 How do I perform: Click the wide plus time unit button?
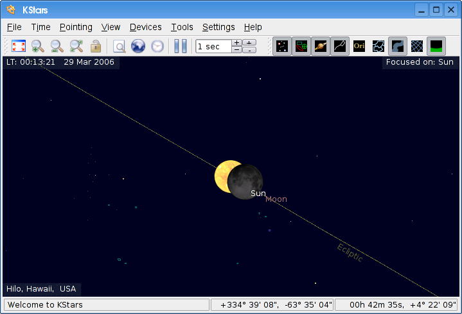249,43
